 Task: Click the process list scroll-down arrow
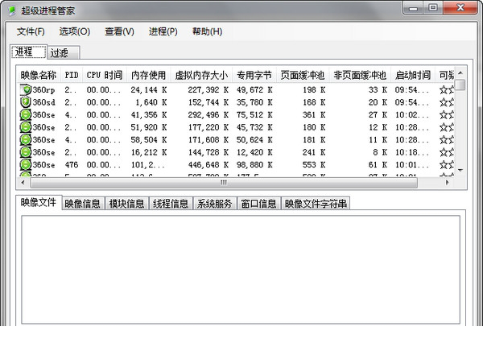460,170
